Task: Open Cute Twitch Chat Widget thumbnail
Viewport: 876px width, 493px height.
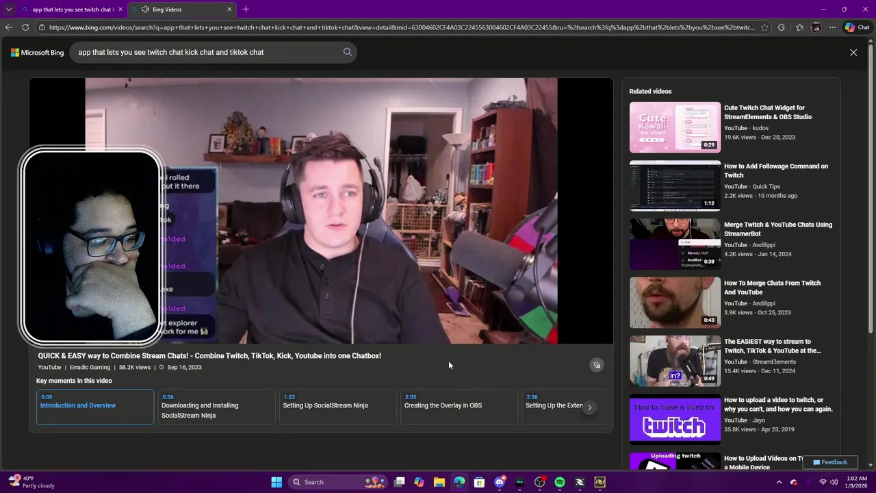Action: click(675, 127)
